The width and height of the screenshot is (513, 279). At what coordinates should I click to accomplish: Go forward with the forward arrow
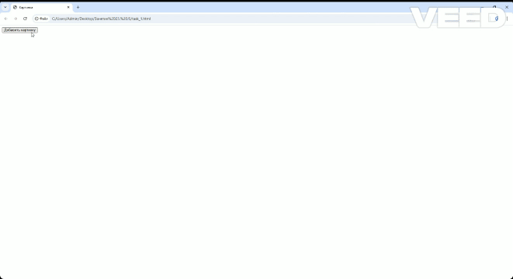point(16,19)
